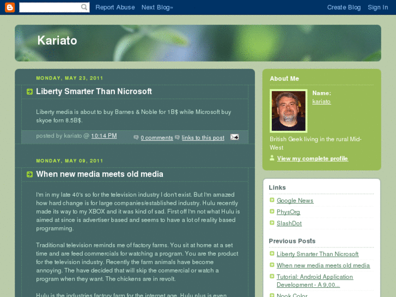Click arrow icon beside Liberty Smarter post
This screenshot has height=297, width=396.
(x=30, y=92)
